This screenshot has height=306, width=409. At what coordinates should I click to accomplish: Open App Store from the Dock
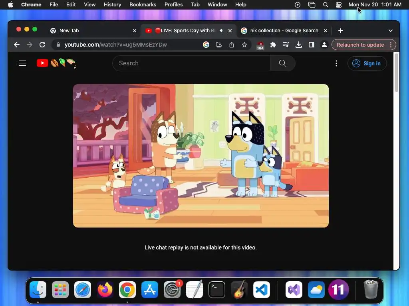pyautogui.click(x=150, y=290)
